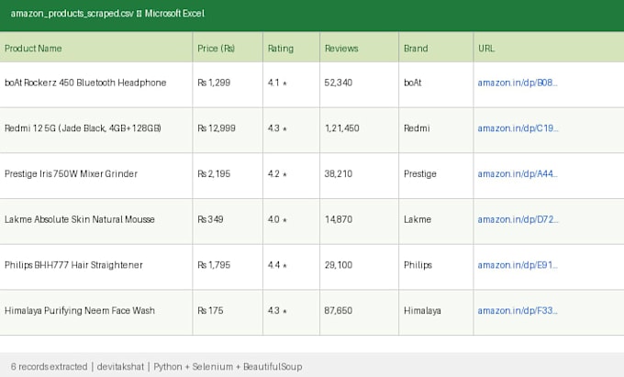Select the 4.4 rating cell
Viewport: 624px width, 377px height.
pyautogui.click(x=291, y=267)
